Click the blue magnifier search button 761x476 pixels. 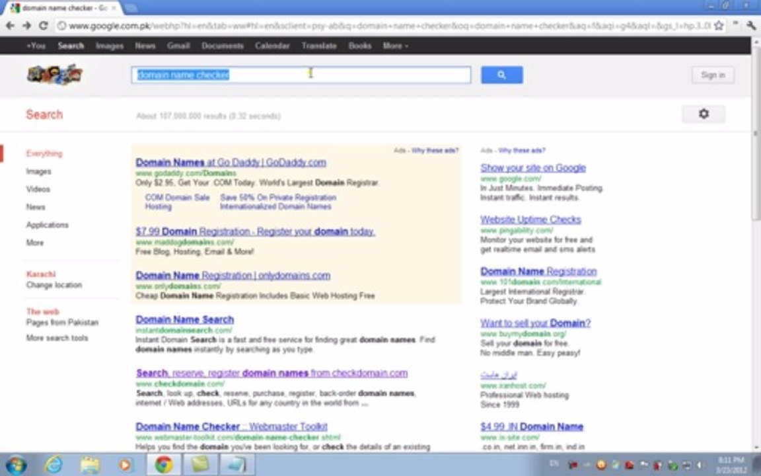[x=502, y=75]
